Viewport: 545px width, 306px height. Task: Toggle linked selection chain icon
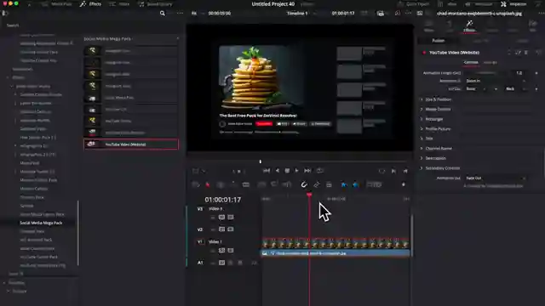[x=316, y=184]
